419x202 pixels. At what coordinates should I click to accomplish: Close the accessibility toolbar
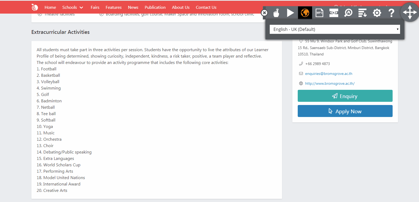[x=264, y=13]
